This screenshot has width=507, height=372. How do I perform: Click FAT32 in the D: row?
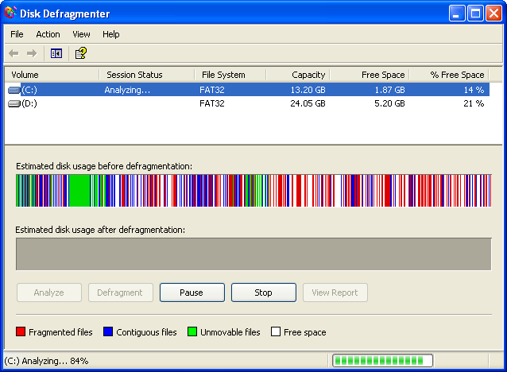tap(212, 103)
